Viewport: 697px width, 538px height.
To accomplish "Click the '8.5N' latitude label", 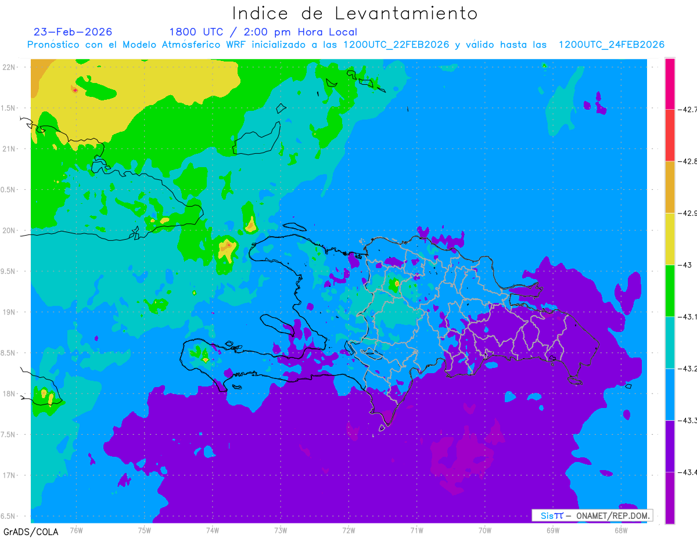I will pyautogui.click(x=9, y=353).
